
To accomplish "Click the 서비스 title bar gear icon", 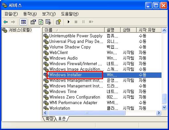I will (5, 5).
